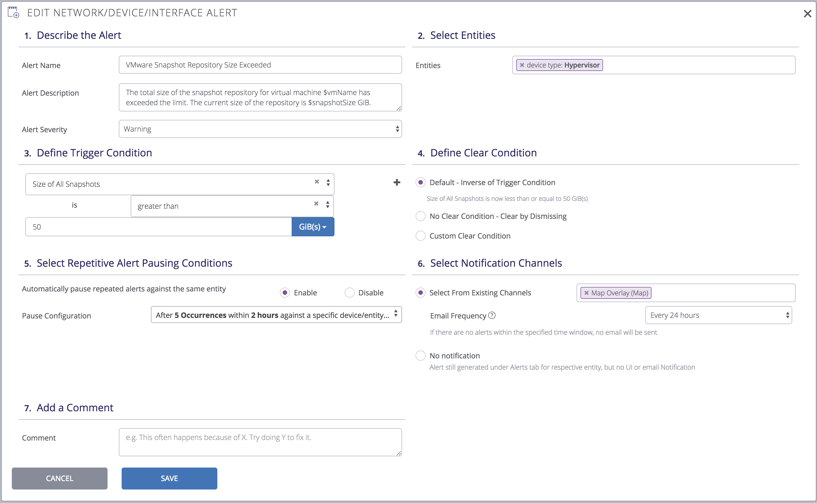The width and height of the screenshot is (817, 503).
Task: Click the 'Automatically pause repeated alerts' label
Action: click(124, 289)
